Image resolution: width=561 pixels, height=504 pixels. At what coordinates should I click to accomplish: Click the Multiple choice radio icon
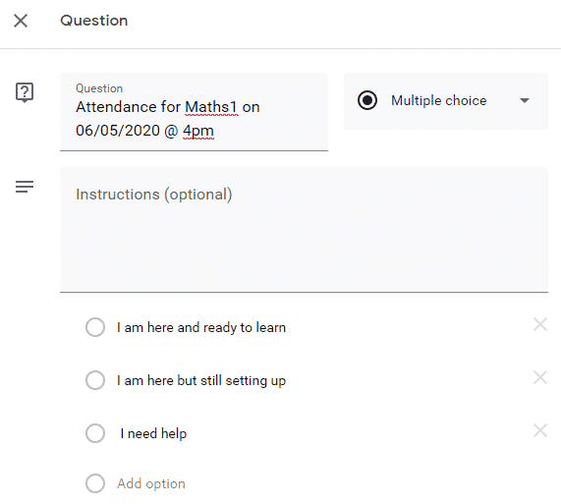tap(367, 100)
